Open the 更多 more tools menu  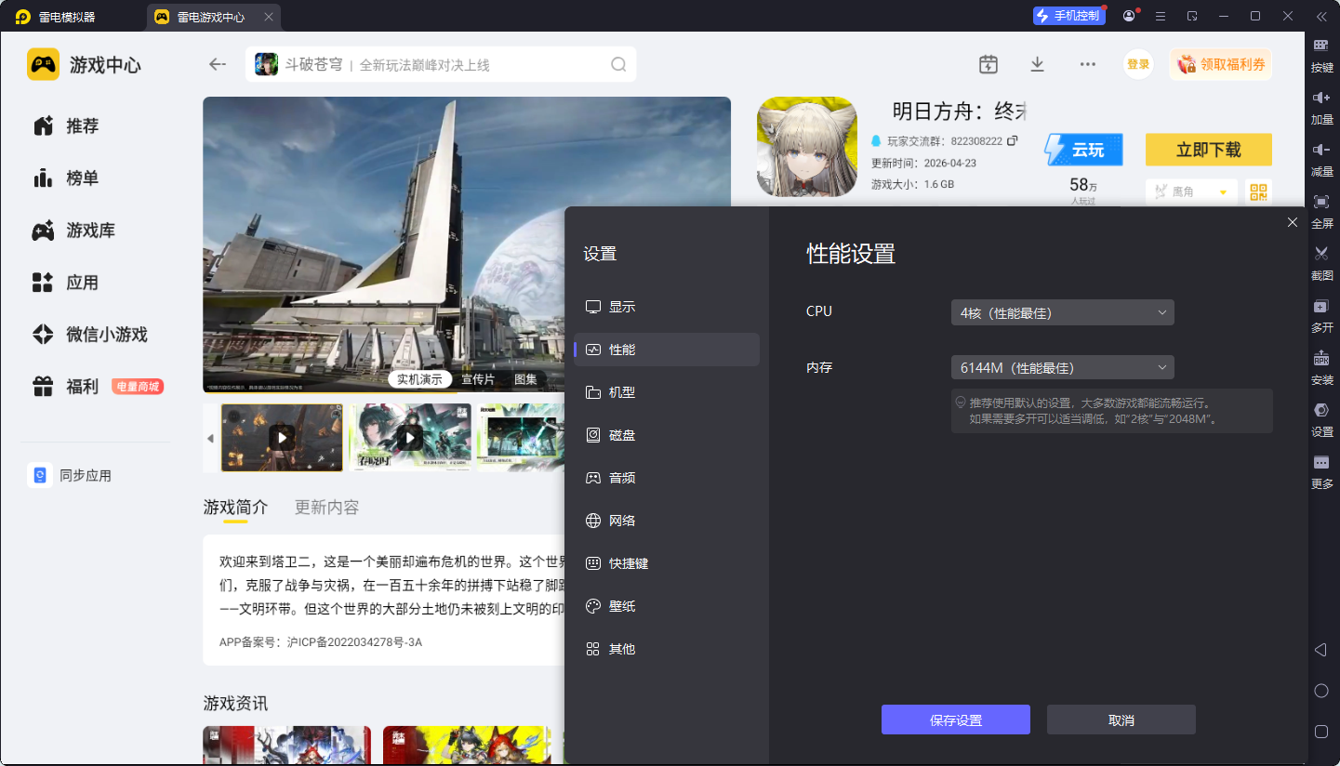1320,472
